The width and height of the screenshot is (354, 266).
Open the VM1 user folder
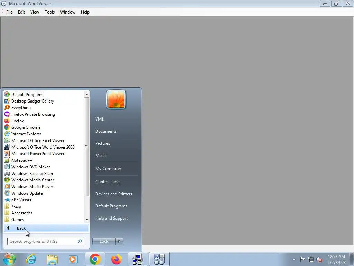[x=99, y=119]
